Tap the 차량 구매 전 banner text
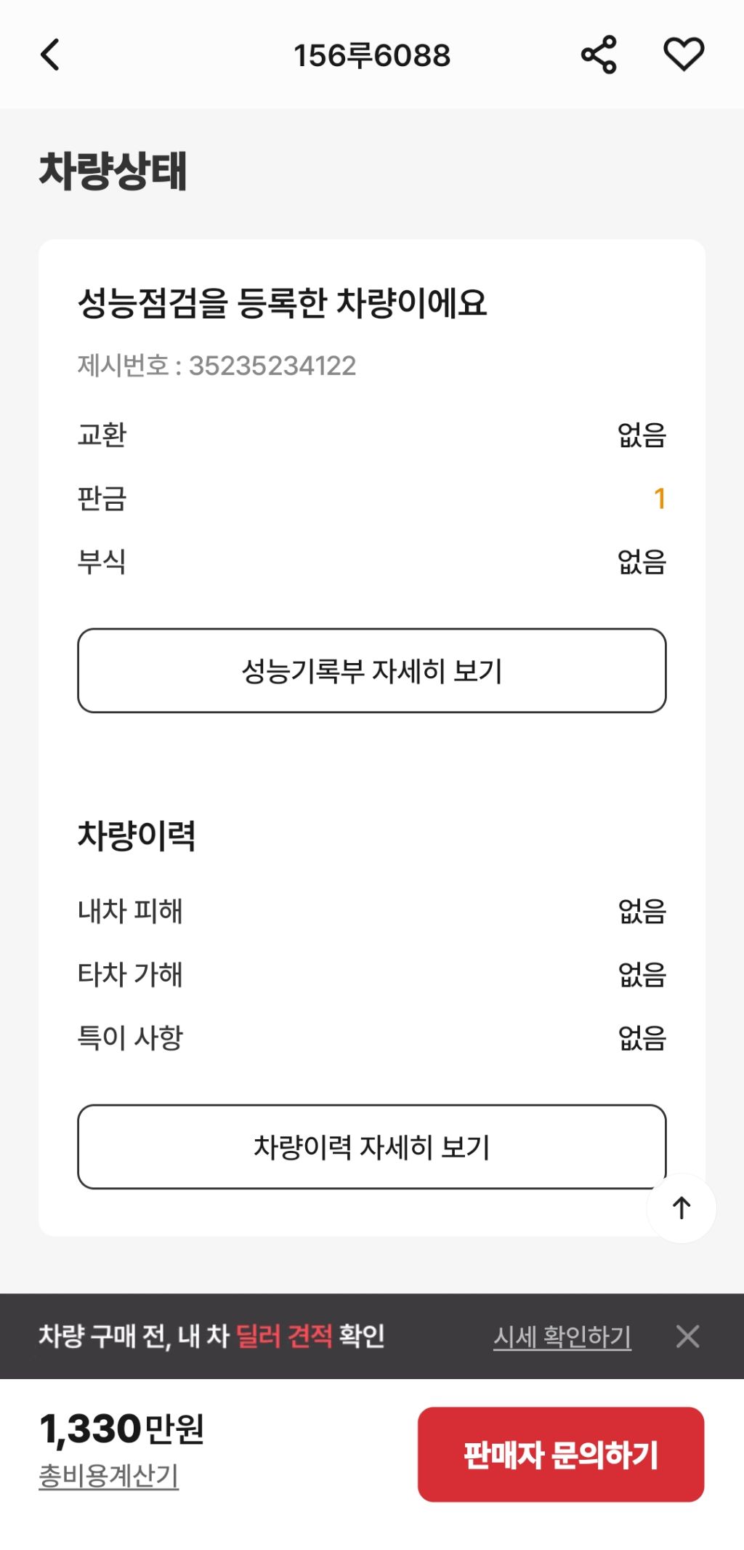 coord(211,1336)
